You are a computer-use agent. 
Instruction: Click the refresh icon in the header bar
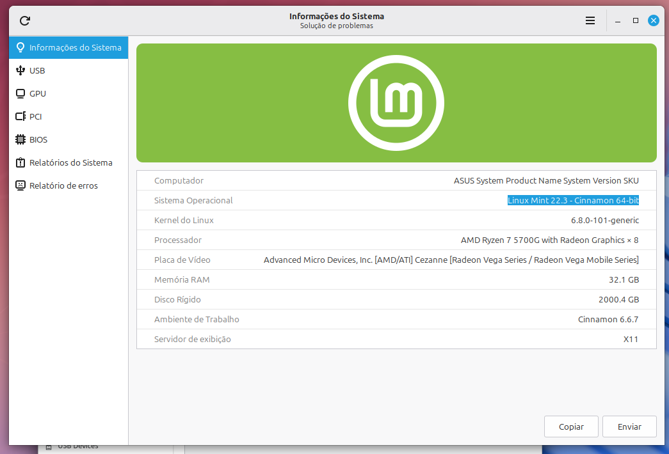click(25, 20)
